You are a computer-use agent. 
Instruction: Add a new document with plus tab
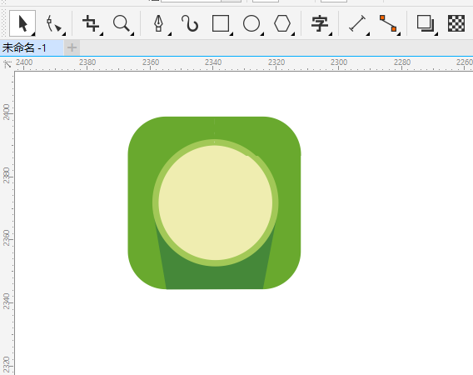tap(72, 47)
